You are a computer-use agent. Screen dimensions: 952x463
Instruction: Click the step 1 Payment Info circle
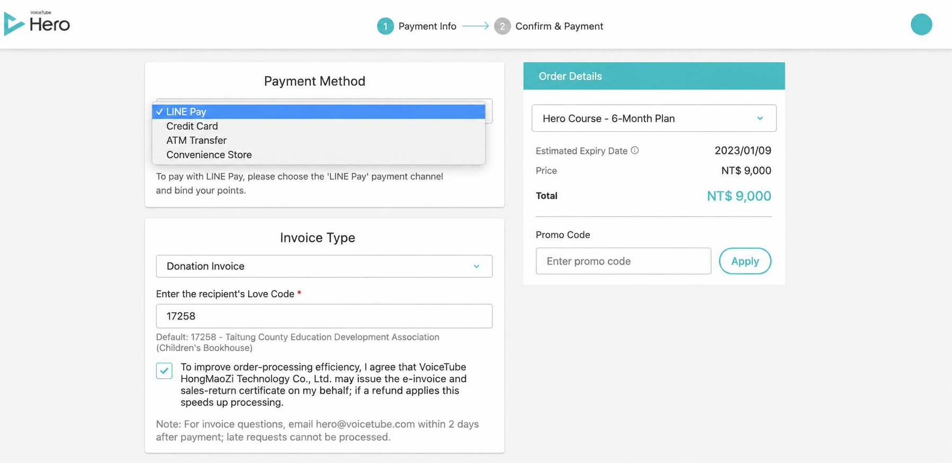point(385,26)
